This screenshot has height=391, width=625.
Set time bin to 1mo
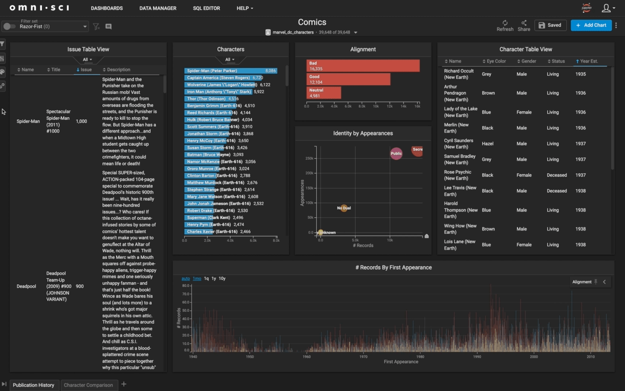click(x=197, y=278)
